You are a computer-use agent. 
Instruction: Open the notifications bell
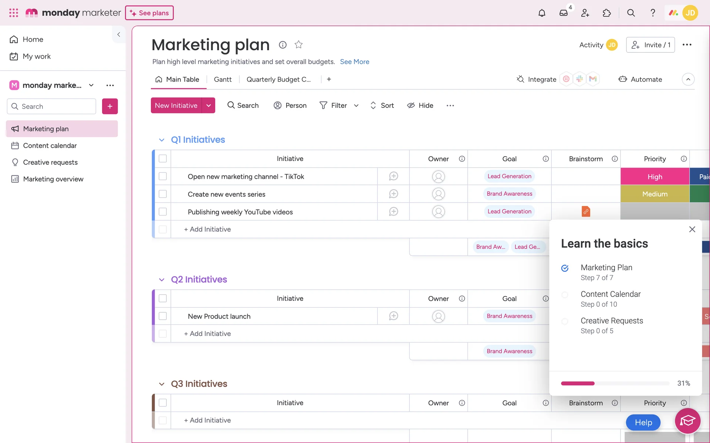coord(542,13)
